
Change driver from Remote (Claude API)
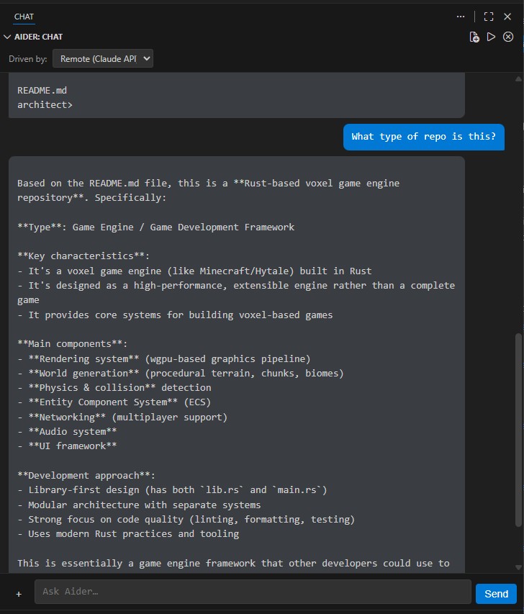102,58
